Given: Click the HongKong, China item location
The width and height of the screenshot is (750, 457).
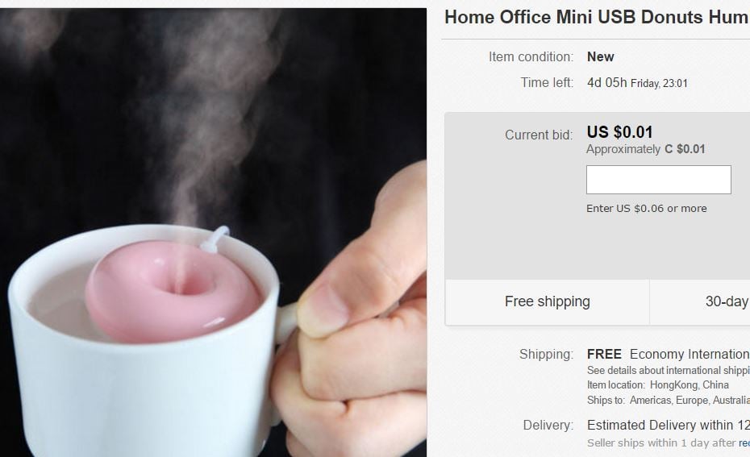Looking at the screenshot, I should pyautogui.click(x=690, y=384).
